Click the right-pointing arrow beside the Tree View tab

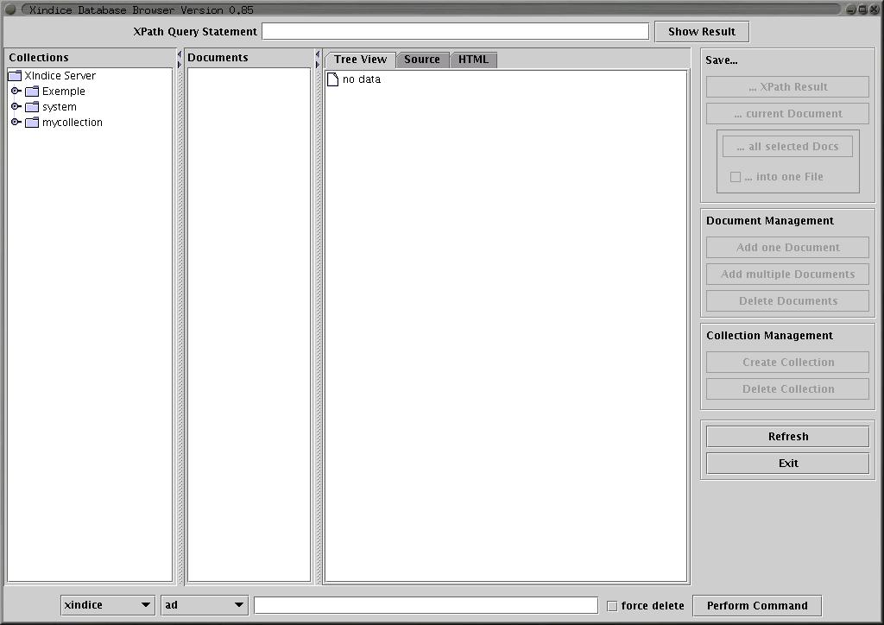pyautogui.click(x=318, y=64)
